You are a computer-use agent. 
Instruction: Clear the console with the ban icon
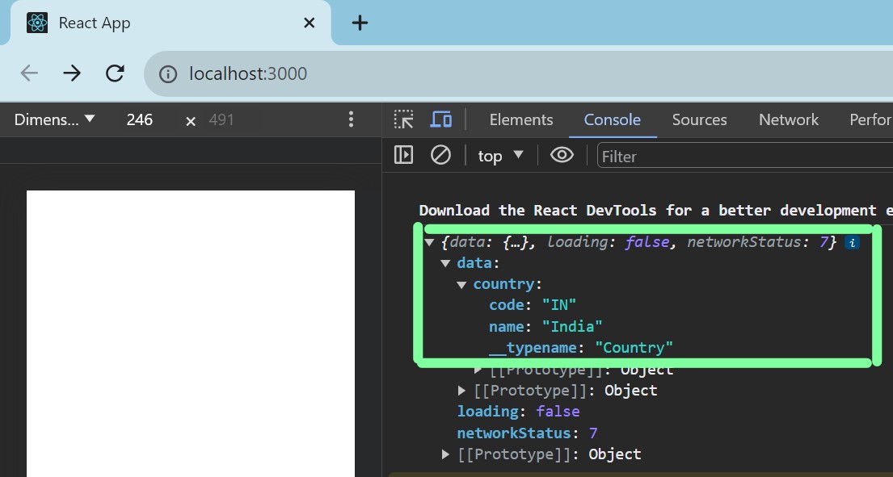point(440,155)
